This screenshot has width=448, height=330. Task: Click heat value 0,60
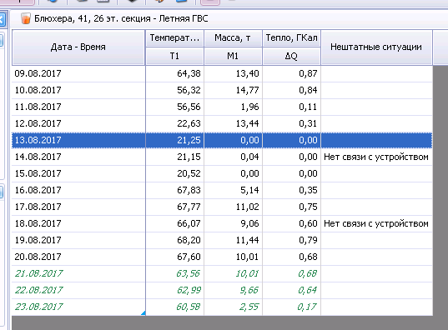click(309, 223)
